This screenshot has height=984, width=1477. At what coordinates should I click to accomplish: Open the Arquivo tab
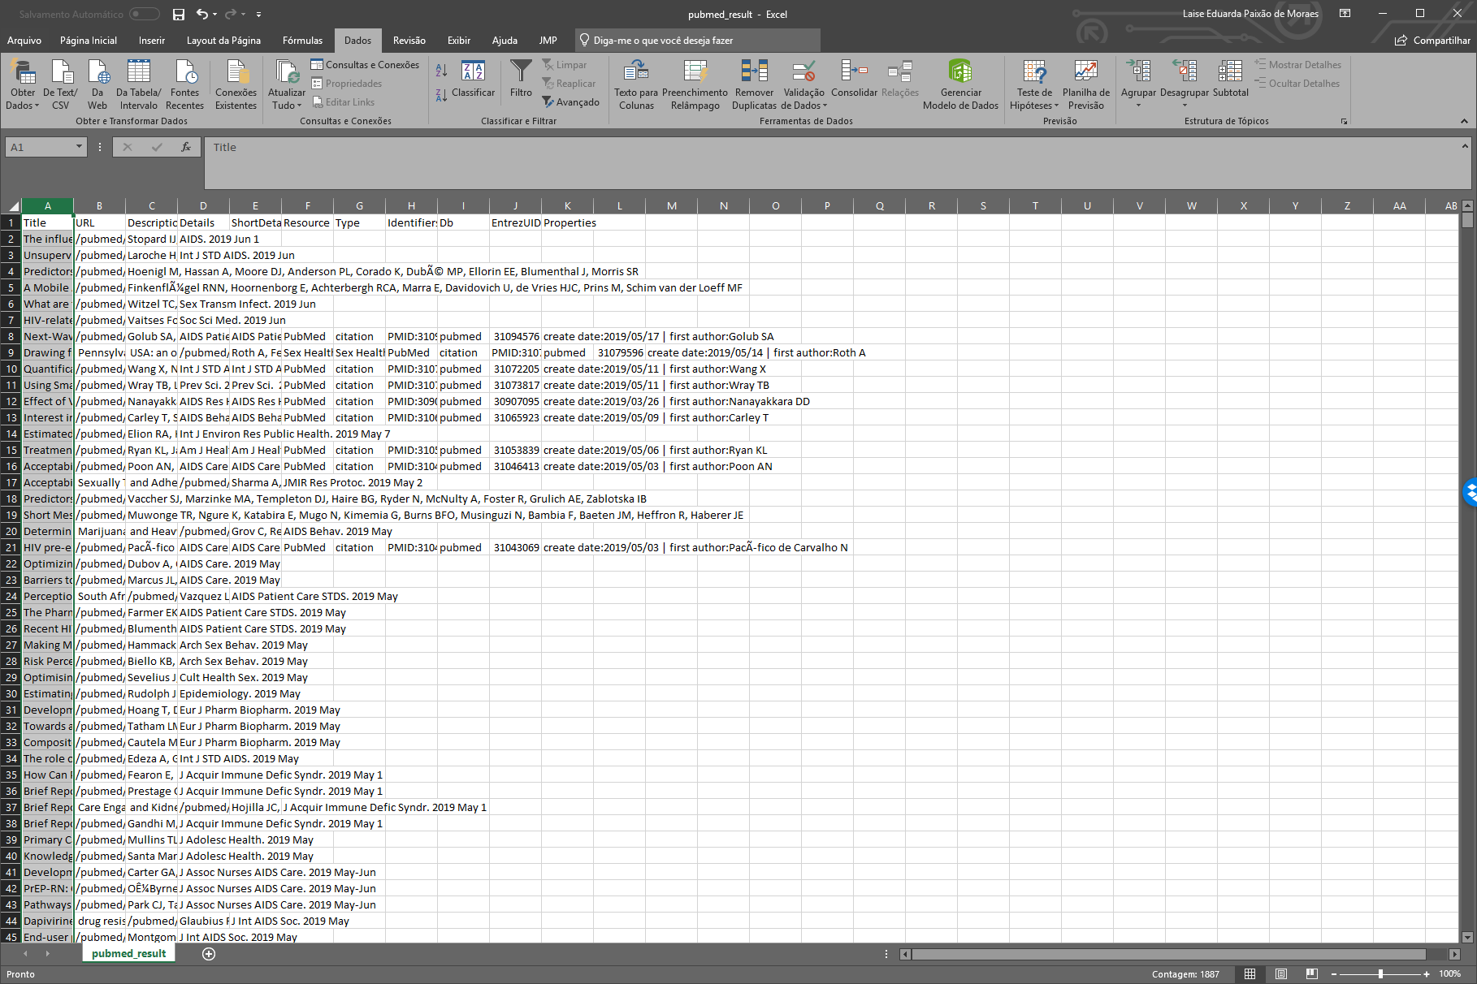[x=24, y=41]
